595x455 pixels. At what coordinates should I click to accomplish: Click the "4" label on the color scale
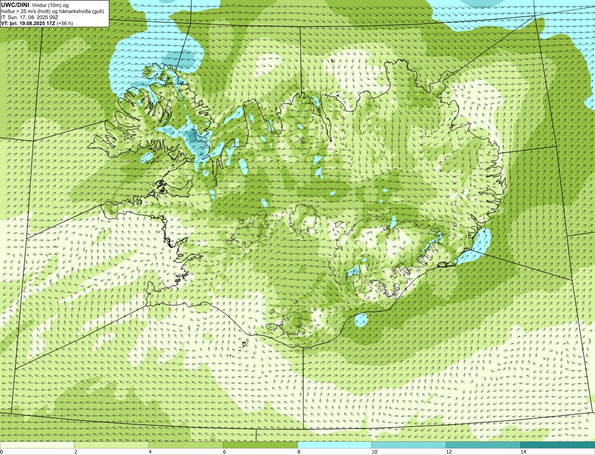point(150,452)
